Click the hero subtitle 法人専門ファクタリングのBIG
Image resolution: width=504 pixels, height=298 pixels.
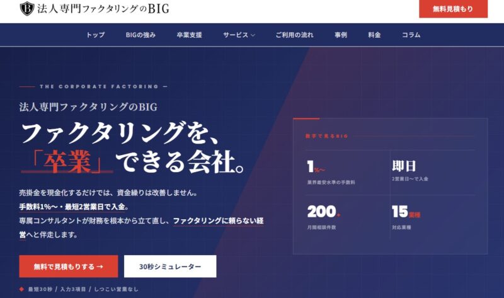88,106
